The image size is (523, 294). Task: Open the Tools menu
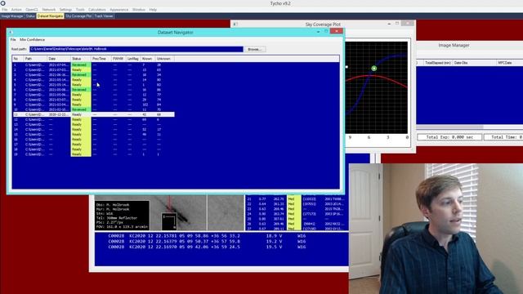80,10
